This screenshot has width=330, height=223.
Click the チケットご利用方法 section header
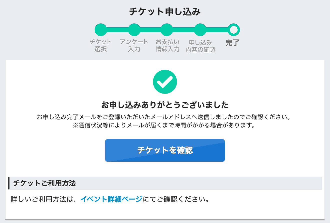[44, 183]
